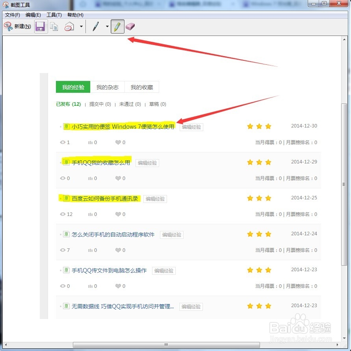Click vertical scrollbar thumb

[x=344, y=184]
